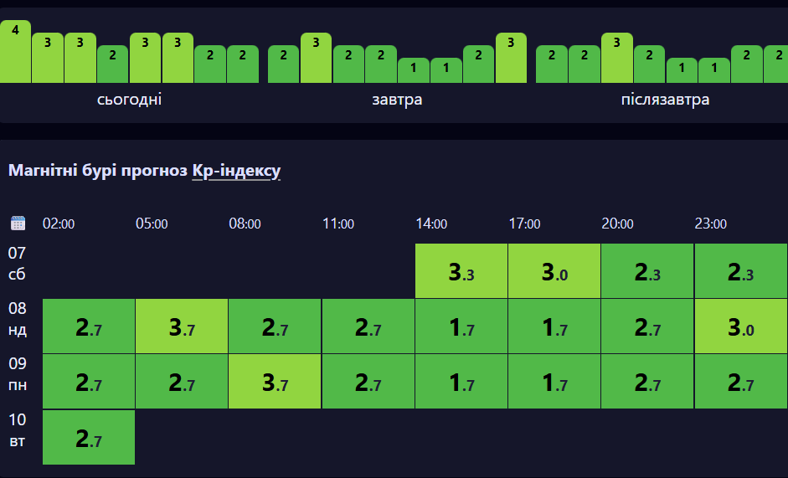Click the 3.7 cell for Sunday at 05:00
788x478 pixels.
(182, 326)
